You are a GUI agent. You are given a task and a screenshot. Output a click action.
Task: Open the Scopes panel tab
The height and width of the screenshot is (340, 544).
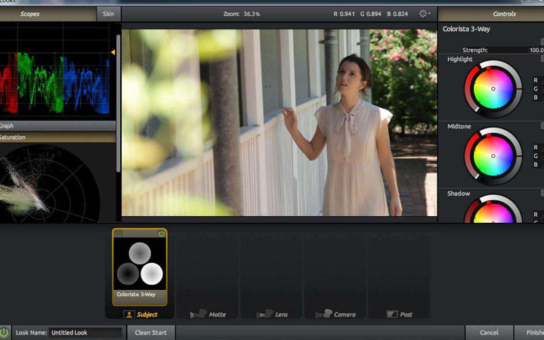click(x=30, y=14)
